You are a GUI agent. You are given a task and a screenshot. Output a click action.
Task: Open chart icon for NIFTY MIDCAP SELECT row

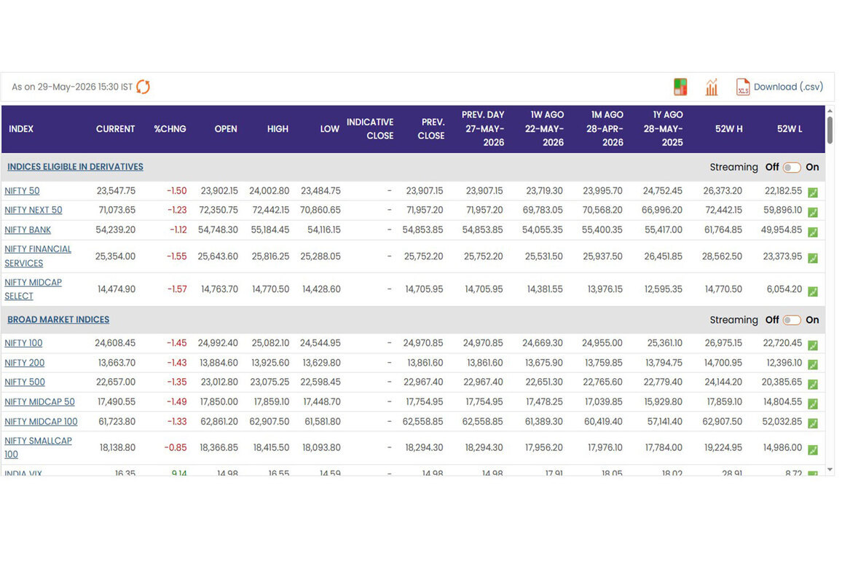[813, 291]
